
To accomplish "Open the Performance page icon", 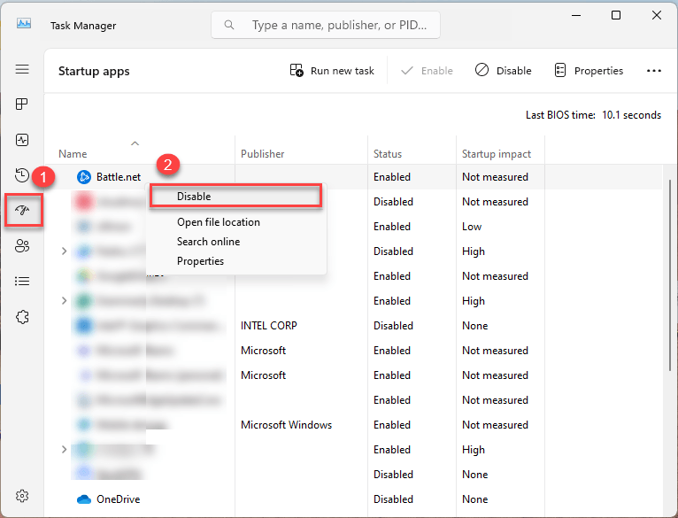I will coord(22,140).
